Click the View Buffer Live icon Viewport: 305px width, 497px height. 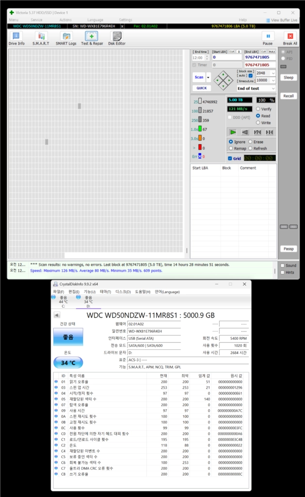coord(268,20)
